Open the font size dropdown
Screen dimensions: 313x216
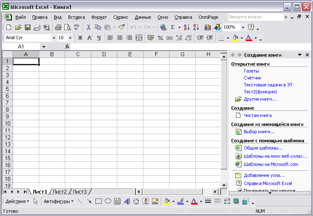click(x=70, y=38)
